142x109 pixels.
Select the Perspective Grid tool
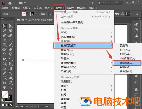click(10, 64)
